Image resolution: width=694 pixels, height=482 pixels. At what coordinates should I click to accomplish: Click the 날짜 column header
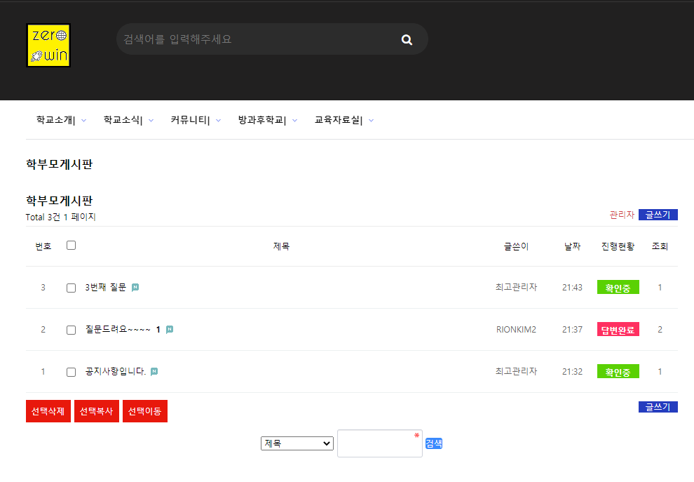point(572,246)
